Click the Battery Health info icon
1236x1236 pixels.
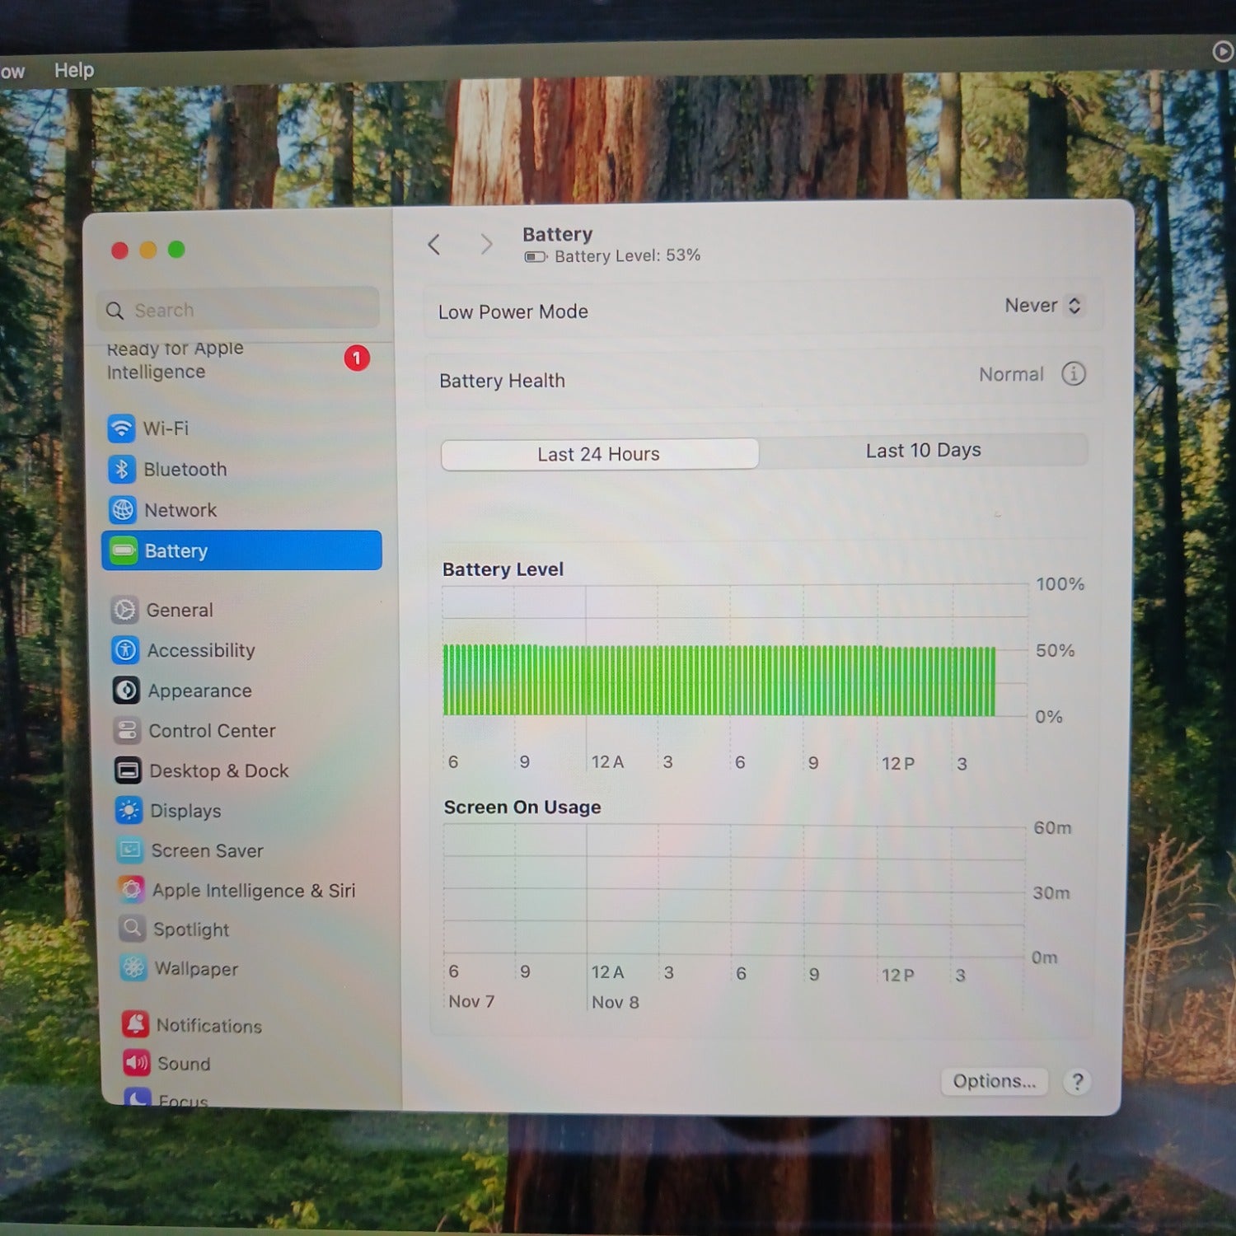pos(1073,374)
